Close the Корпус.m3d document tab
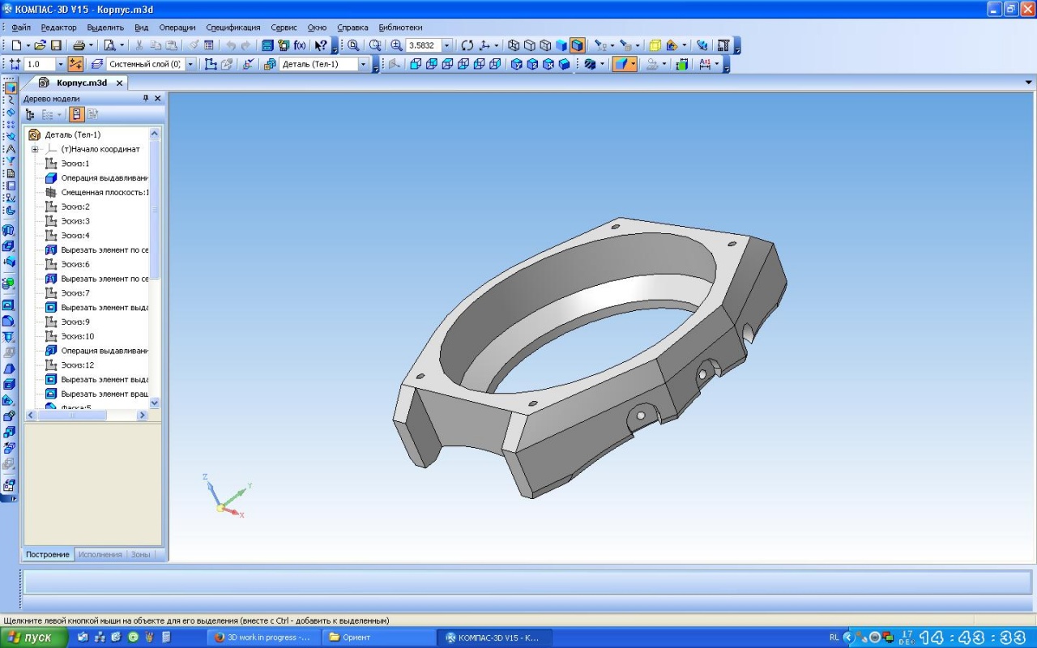This screenshot has width=1037, height=648. point(119,83)
